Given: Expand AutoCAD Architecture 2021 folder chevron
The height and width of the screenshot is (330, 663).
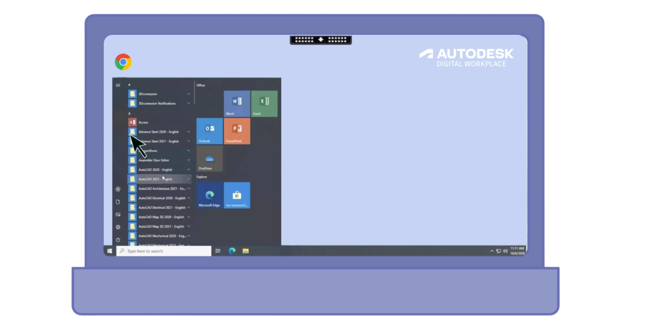Looking at the screenshot, I should coord(189,188).
